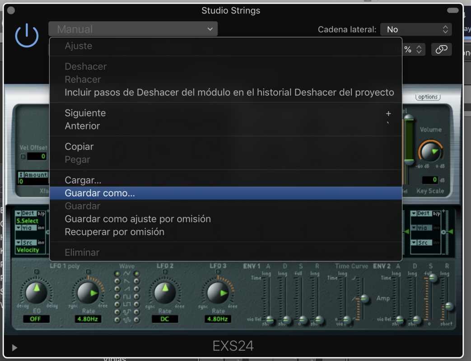Click the random stepped wave icon
This screenshot has height=361, width=471.
[127, 312]
